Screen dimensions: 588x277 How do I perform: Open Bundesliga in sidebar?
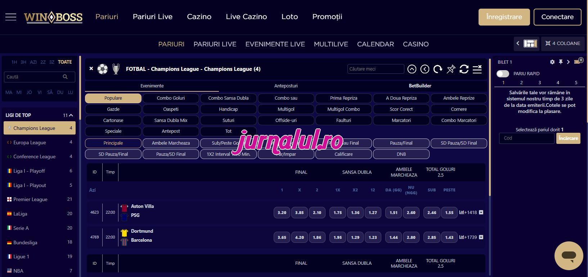[x=40, y=242]
